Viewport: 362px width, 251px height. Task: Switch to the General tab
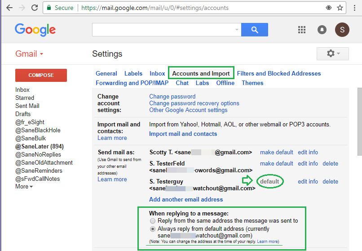tap(106, 73)
